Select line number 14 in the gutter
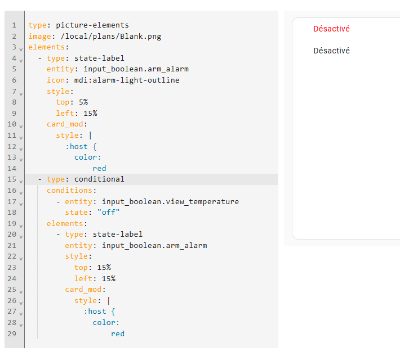Viewport: 400px width, 352px height. [x=12, y=168]
